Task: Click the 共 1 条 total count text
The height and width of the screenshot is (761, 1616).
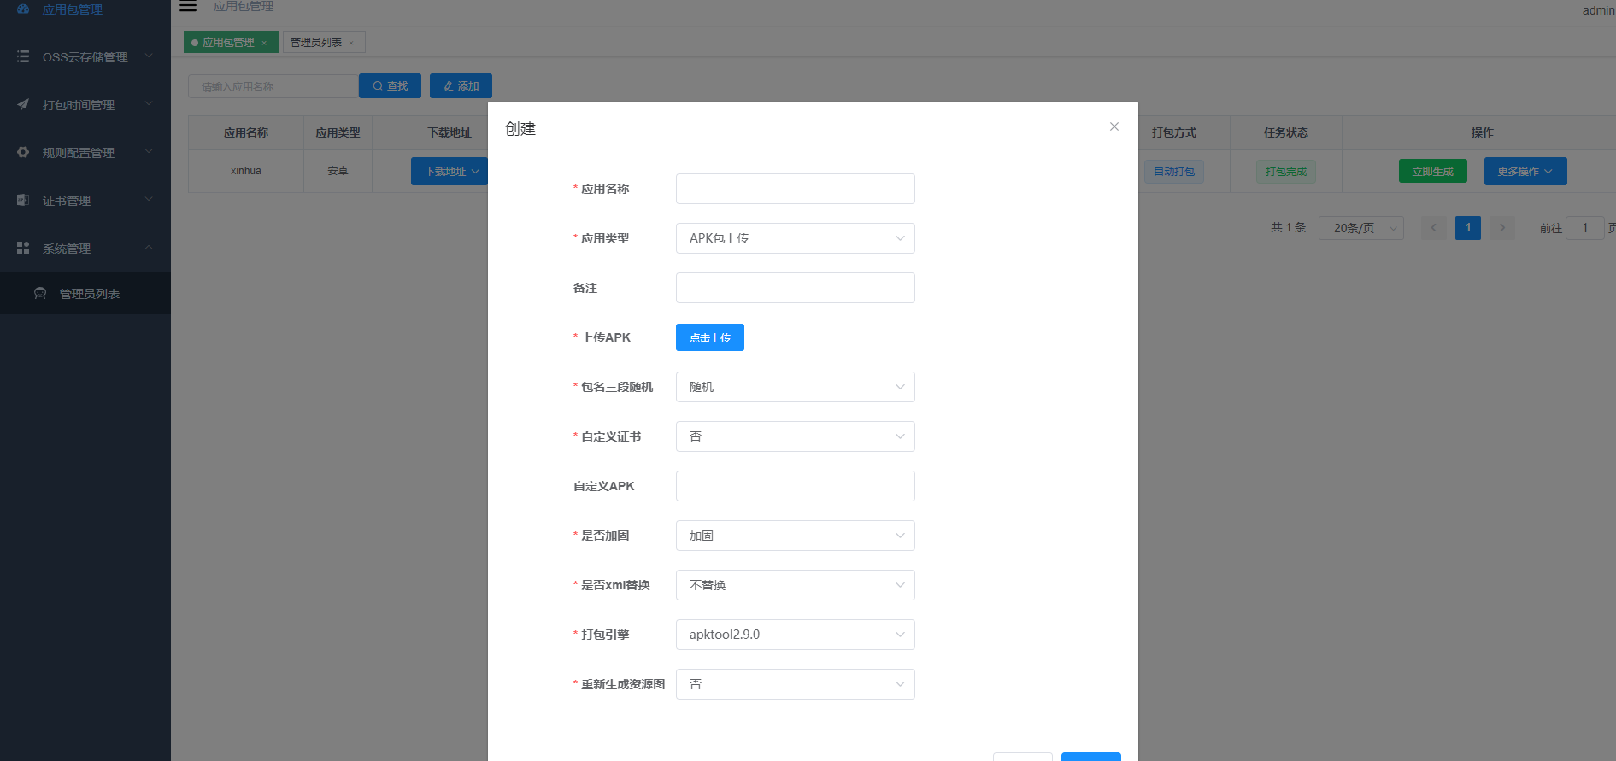Action: (x=1288, y=228)
